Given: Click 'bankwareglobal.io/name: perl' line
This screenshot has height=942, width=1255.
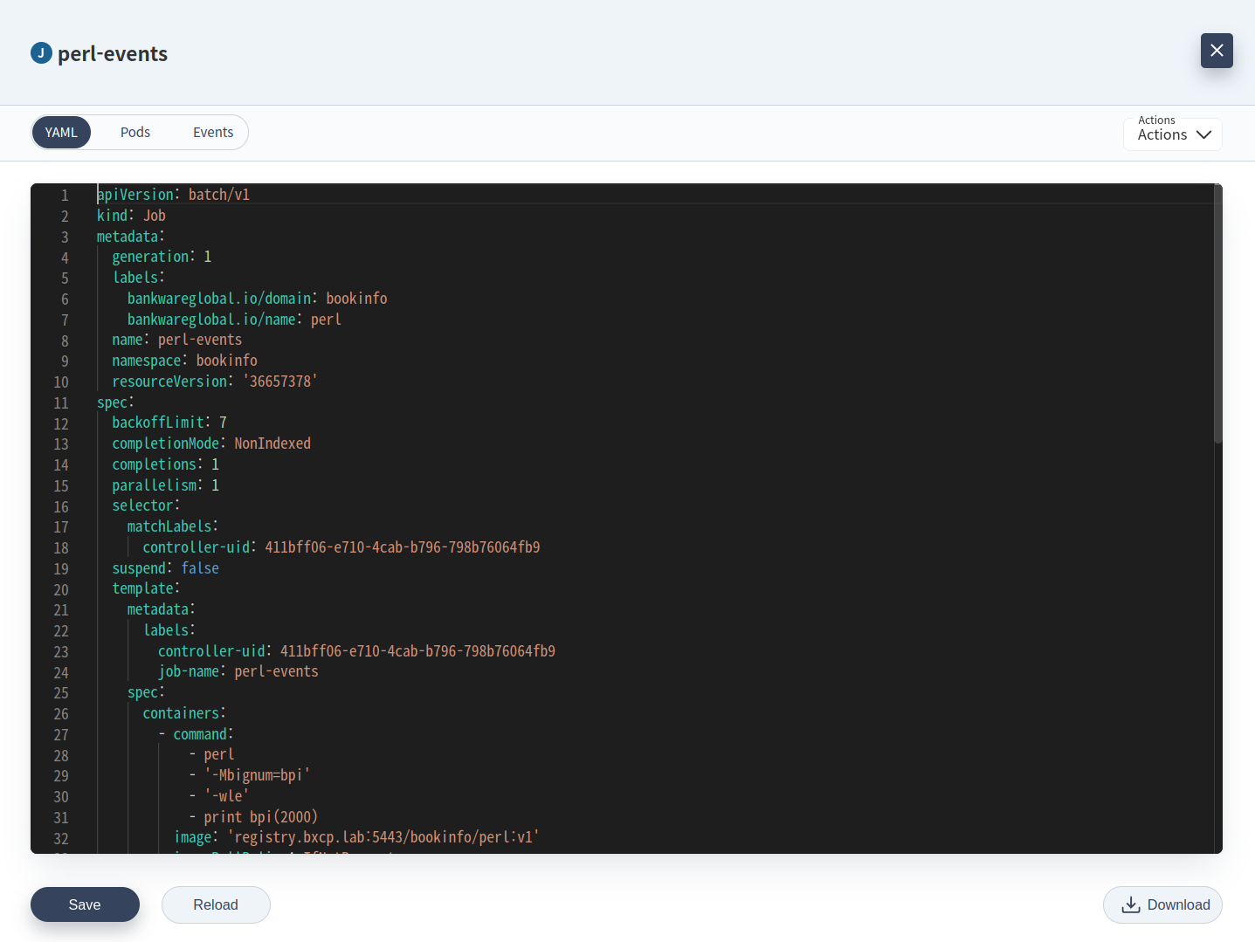Looking at the screenshot, I should point(234,320).
